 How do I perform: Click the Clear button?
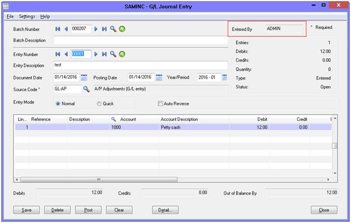pos(119,210)
